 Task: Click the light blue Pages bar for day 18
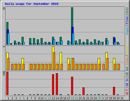pos(73,39)
